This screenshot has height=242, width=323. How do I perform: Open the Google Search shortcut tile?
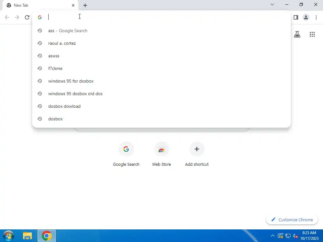(x=126, y=154)
